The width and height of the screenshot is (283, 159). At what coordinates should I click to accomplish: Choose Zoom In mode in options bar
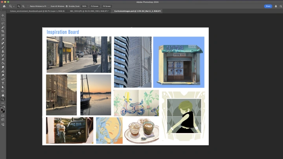(19, 6)
